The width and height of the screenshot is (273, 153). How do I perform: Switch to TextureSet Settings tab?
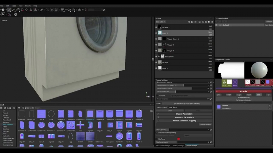click(x=163, y=146)
